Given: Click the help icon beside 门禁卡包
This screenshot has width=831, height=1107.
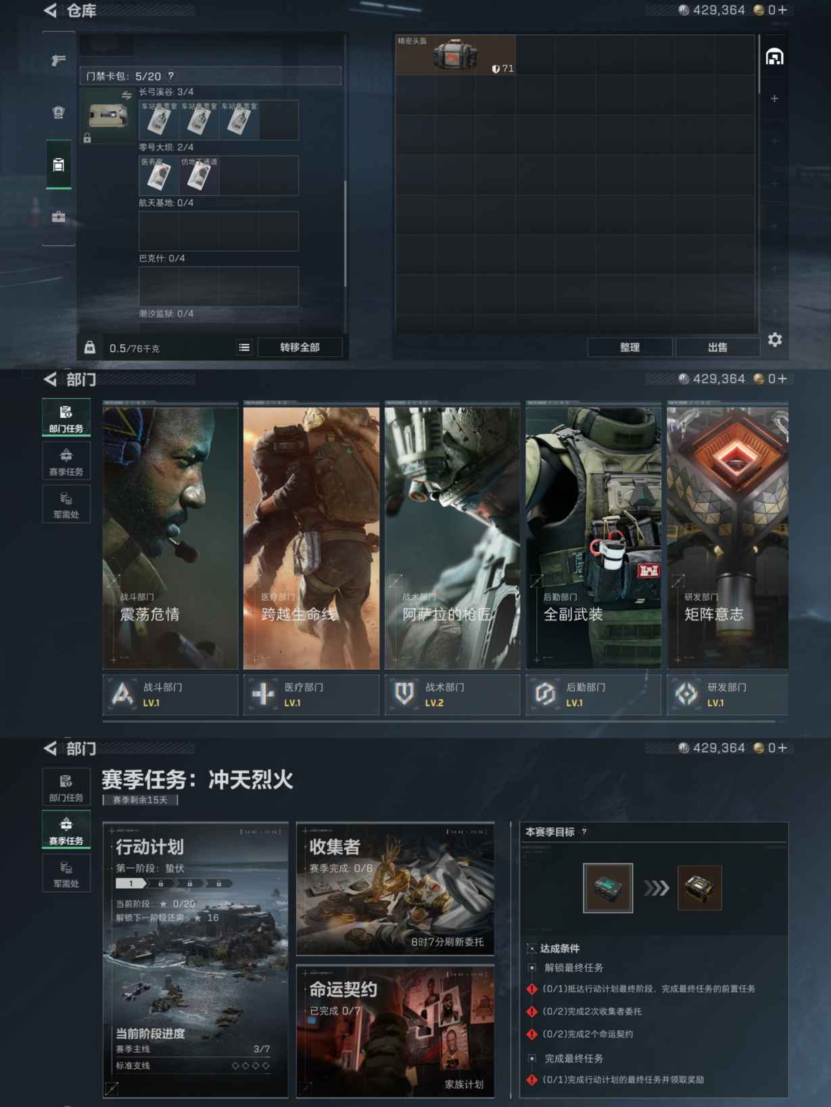Looking at the screenshot, I should (170, 76).
